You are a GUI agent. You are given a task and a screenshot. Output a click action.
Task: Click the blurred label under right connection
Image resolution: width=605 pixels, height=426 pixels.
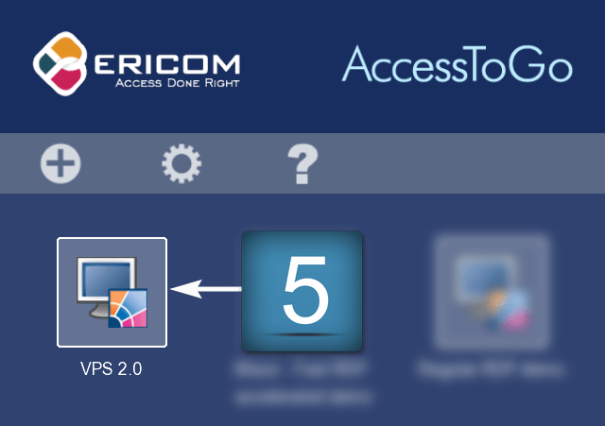(491, 369)
